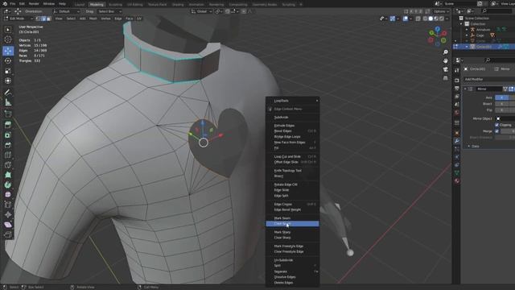The height and width of the screenshot is (290, 515).
Task: Select Armature in the outliner
Action: (x=483, y=30)
